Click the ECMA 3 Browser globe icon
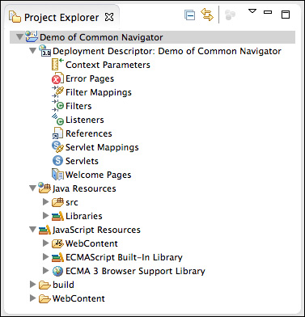 [57, 271]
